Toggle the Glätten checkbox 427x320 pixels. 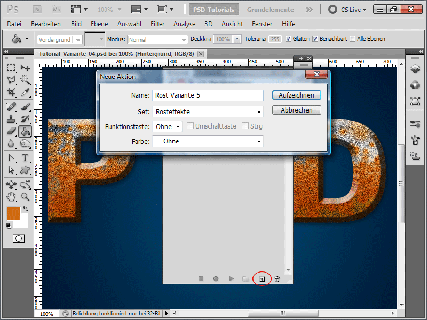288,38
